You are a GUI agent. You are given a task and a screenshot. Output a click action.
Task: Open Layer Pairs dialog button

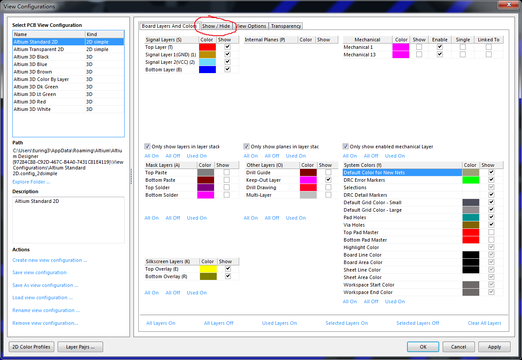[x=80, y=347]
